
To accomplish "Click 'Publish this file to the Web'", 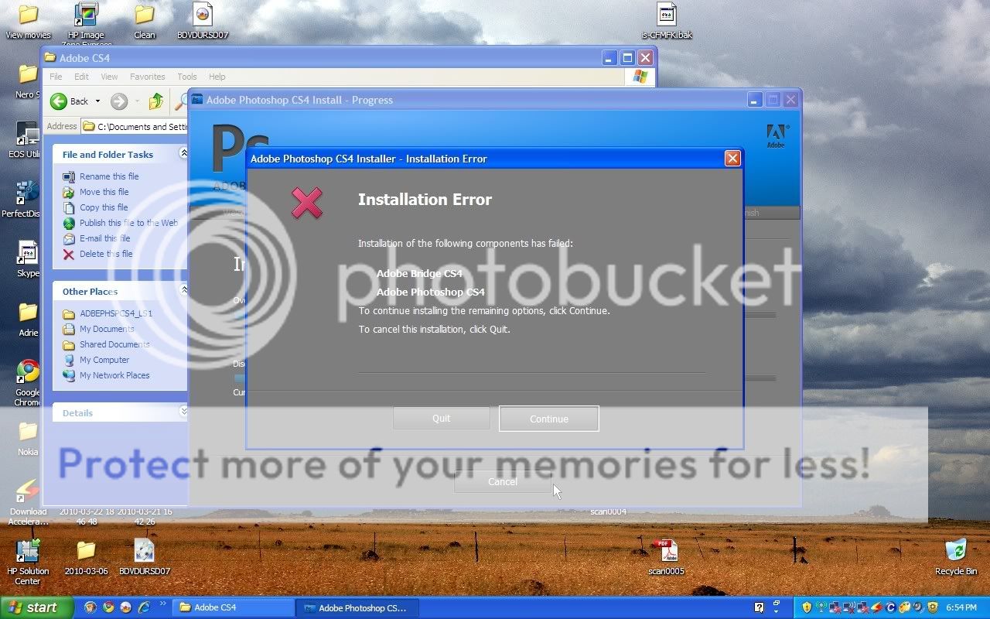I will pyautogui.click(x=128, y=223).
